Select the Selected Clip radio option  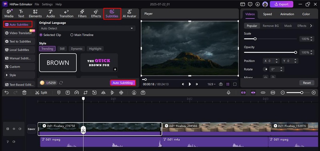pyautogui.click(x=50, y=35)
